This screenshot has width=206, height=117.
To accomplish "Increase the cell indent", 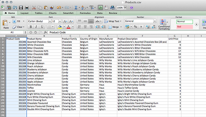I will tap(104, 27).
